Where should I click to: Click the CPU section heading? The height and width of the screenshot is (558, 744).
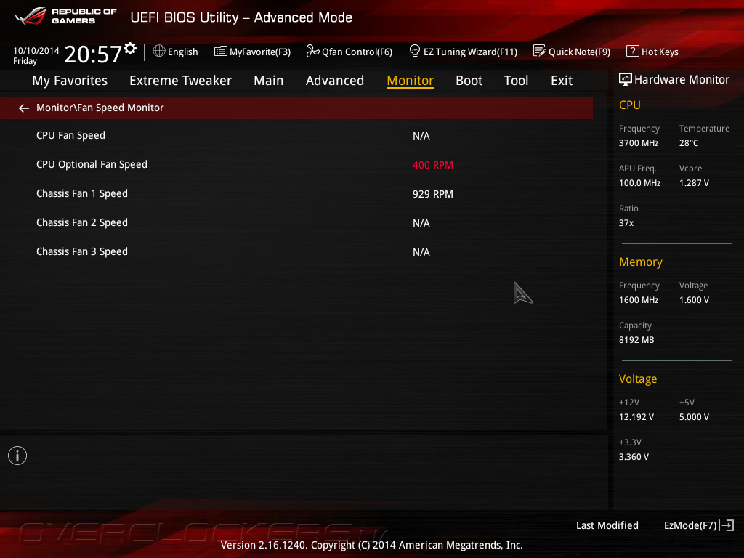(630, 105)
